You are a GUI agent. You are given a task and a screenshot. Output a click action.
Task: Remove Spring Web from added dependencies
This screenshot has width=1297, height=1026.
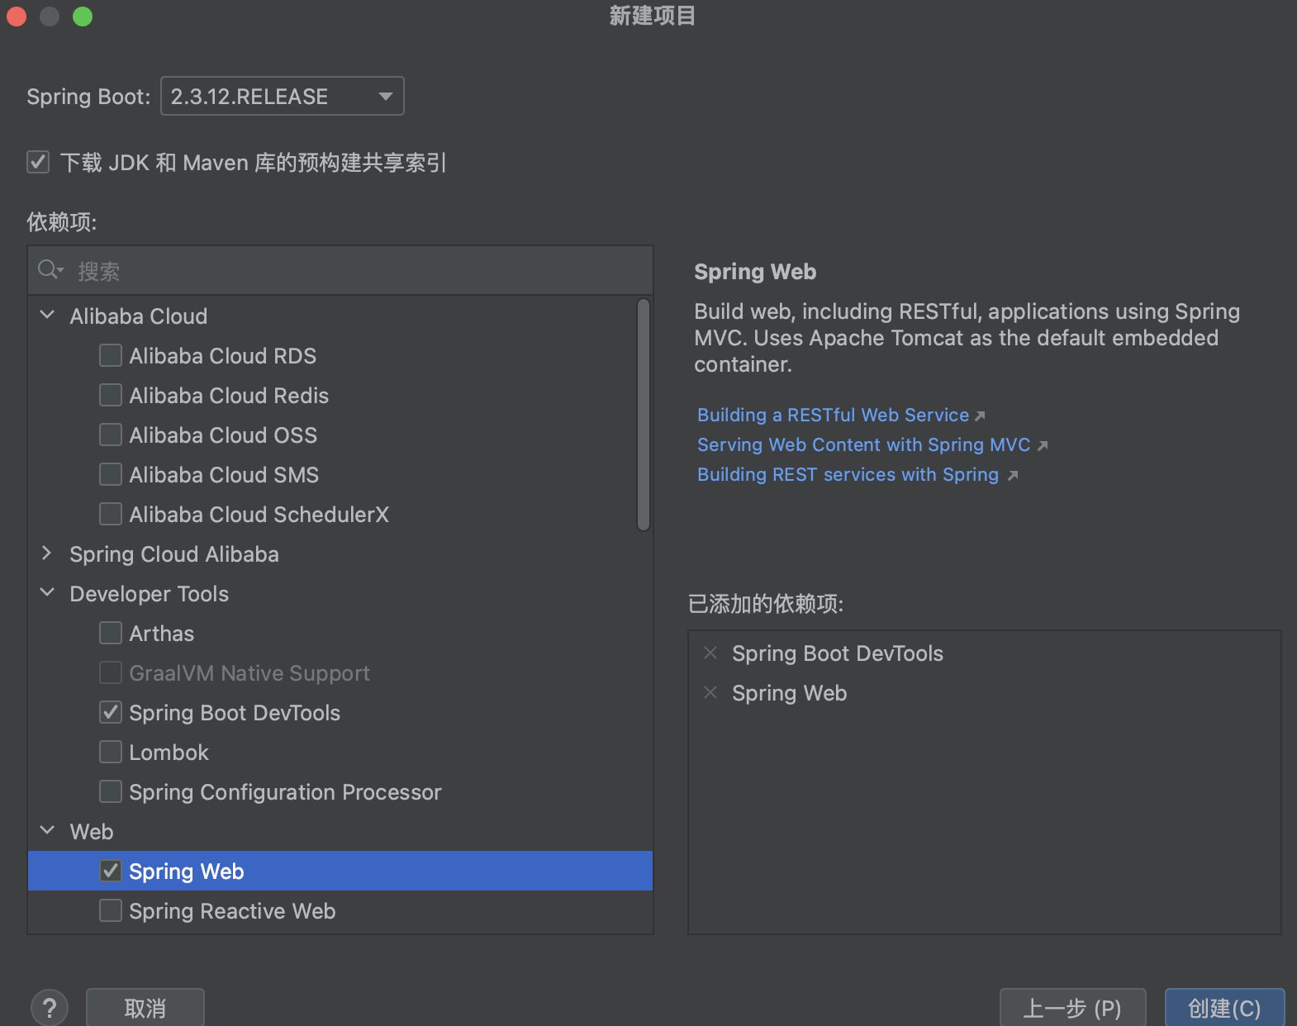[710, 693]
